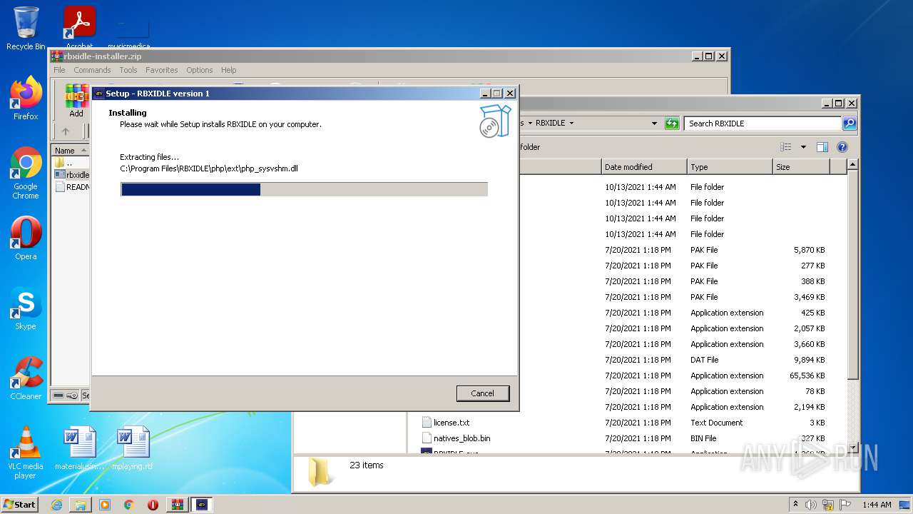
Task: Open the Commands menu in WinRAR
Action: point(92,70)
